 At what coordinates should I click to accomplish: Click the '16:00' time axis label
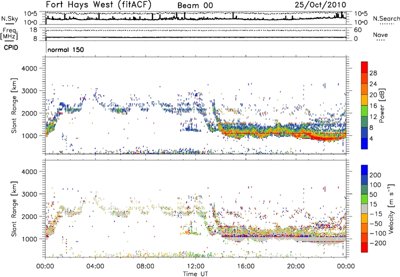245,266
